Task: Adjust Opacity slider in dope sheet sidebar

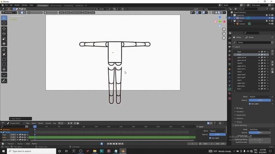Action: point(217,135)
